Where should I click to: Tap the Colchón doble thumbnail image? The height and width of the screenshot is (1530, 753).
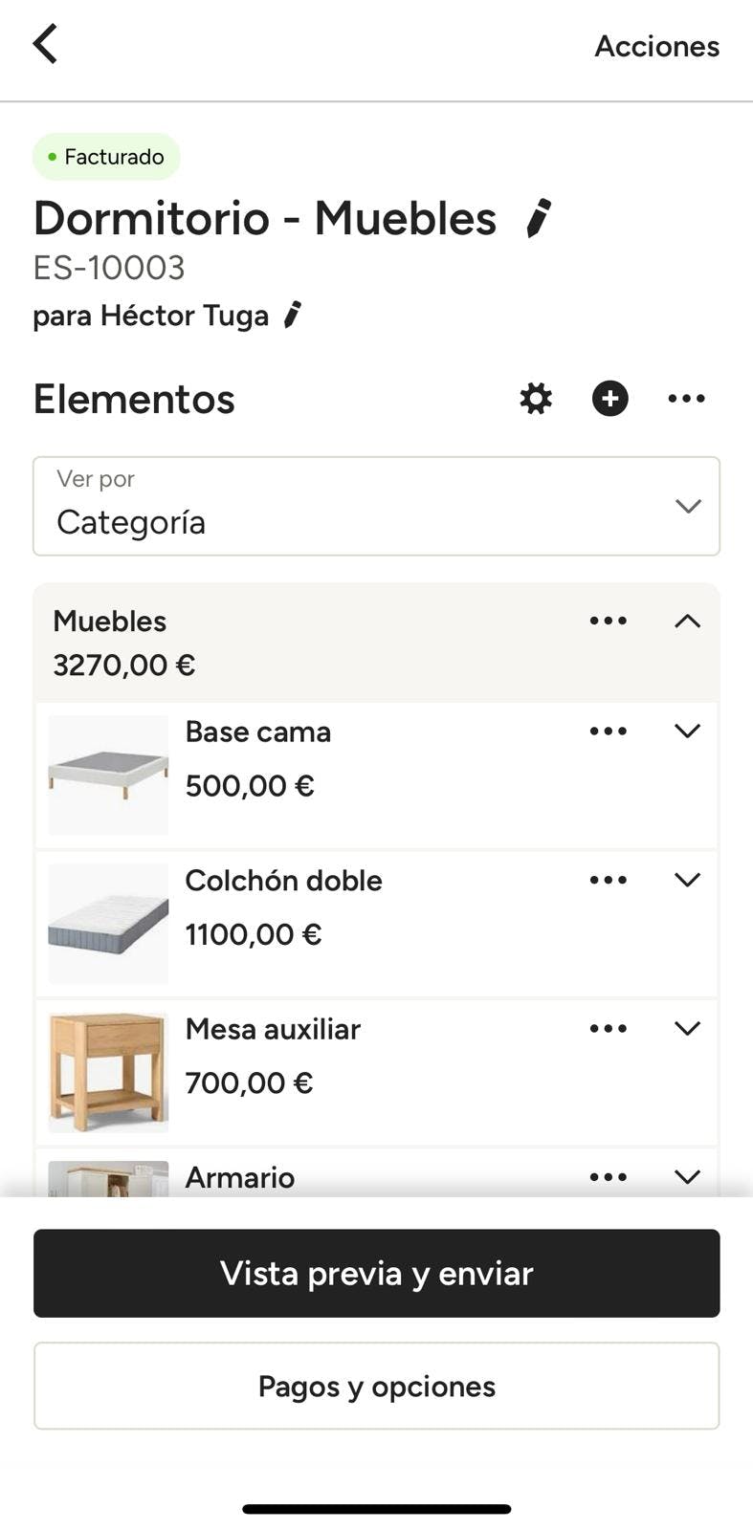click(x=108, y=924)
